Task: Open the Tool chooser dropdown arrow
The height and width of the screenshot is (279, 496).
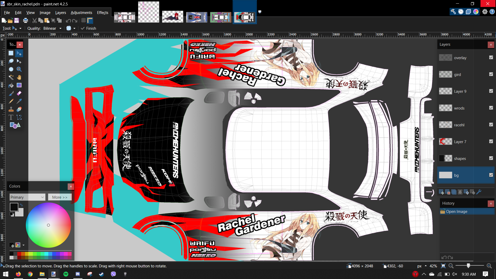Action: (20, 28)
